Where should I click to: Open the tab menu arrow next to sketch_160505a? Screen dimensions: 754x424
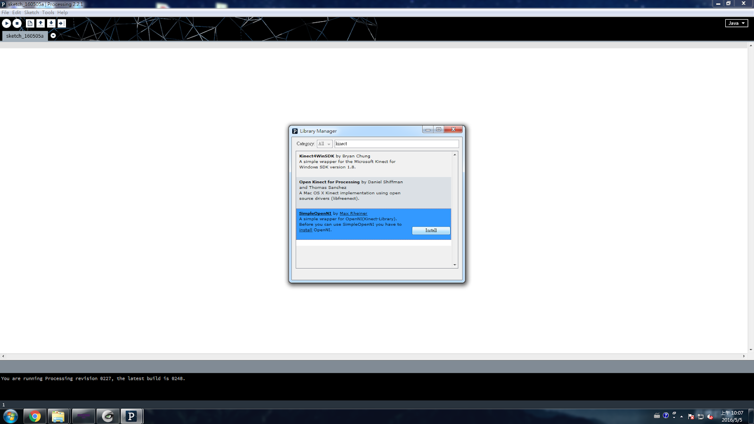53,36
